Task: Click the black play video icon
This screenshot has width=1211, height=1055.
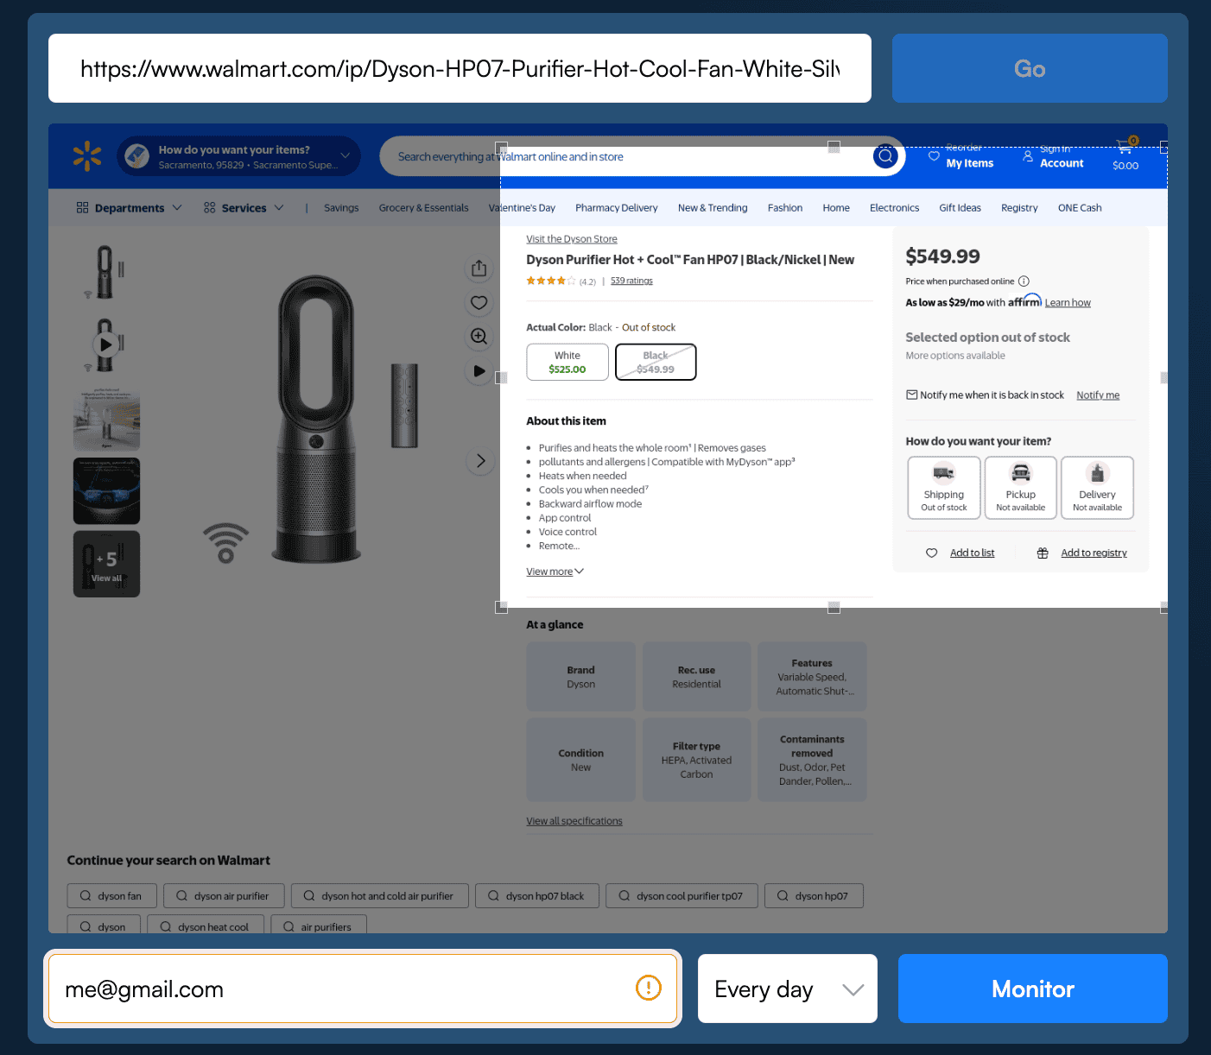Action: pyautogui.click(x=479, y=371)
